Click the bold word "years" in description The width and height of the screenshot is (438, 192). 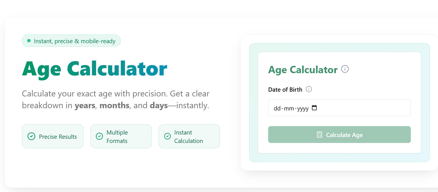click(x=85, y=106)
